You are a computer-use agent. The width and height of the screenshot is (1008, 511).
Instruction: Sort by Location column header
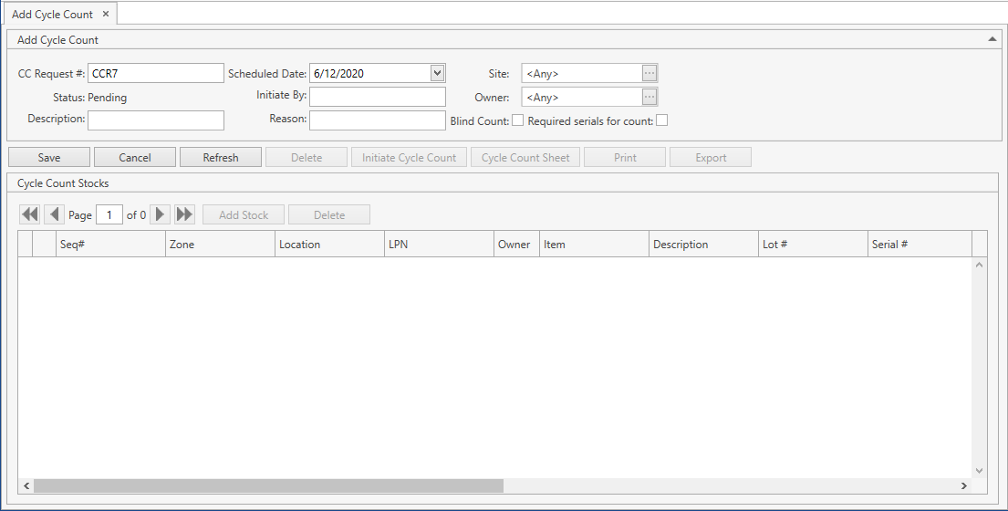328,245
